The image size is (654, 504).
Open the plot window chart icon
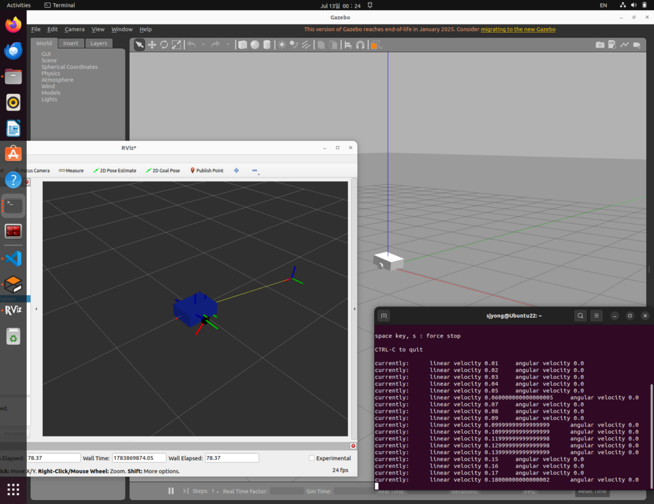tap(625, 45)
